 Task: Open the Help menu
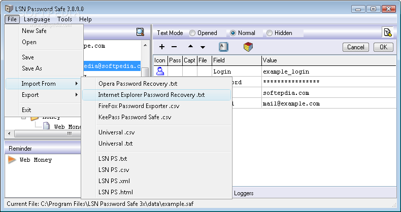pos(85,19)
